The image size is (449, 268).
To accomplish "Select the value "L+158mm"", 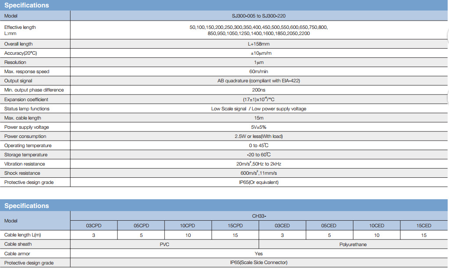I will click(x=259, y=44).
